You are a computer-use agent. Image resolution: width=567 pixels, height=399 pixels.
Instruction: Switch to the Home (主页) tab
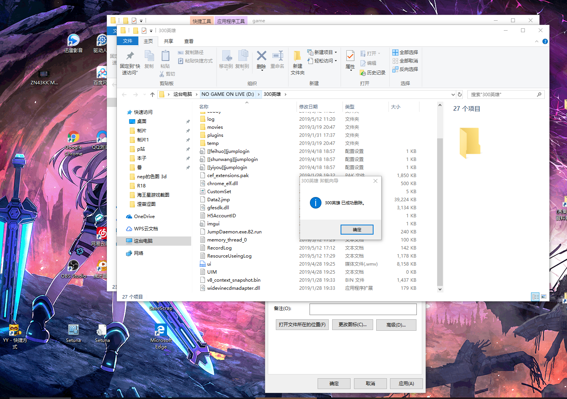148,41
